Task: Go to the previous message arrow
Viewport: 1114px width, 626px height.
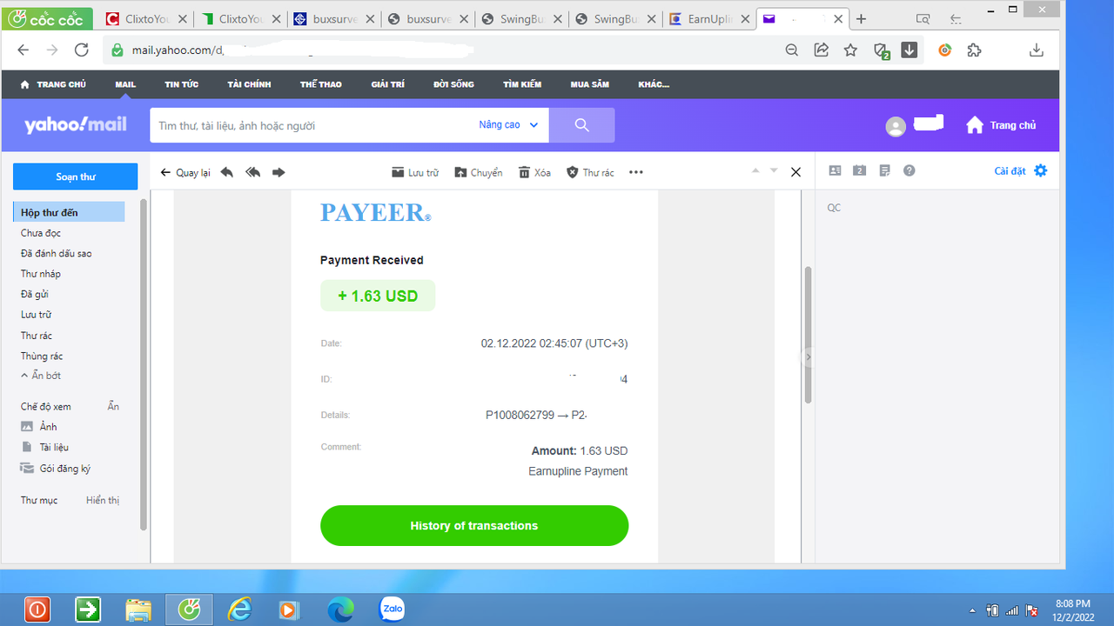Action: point(755,171)
